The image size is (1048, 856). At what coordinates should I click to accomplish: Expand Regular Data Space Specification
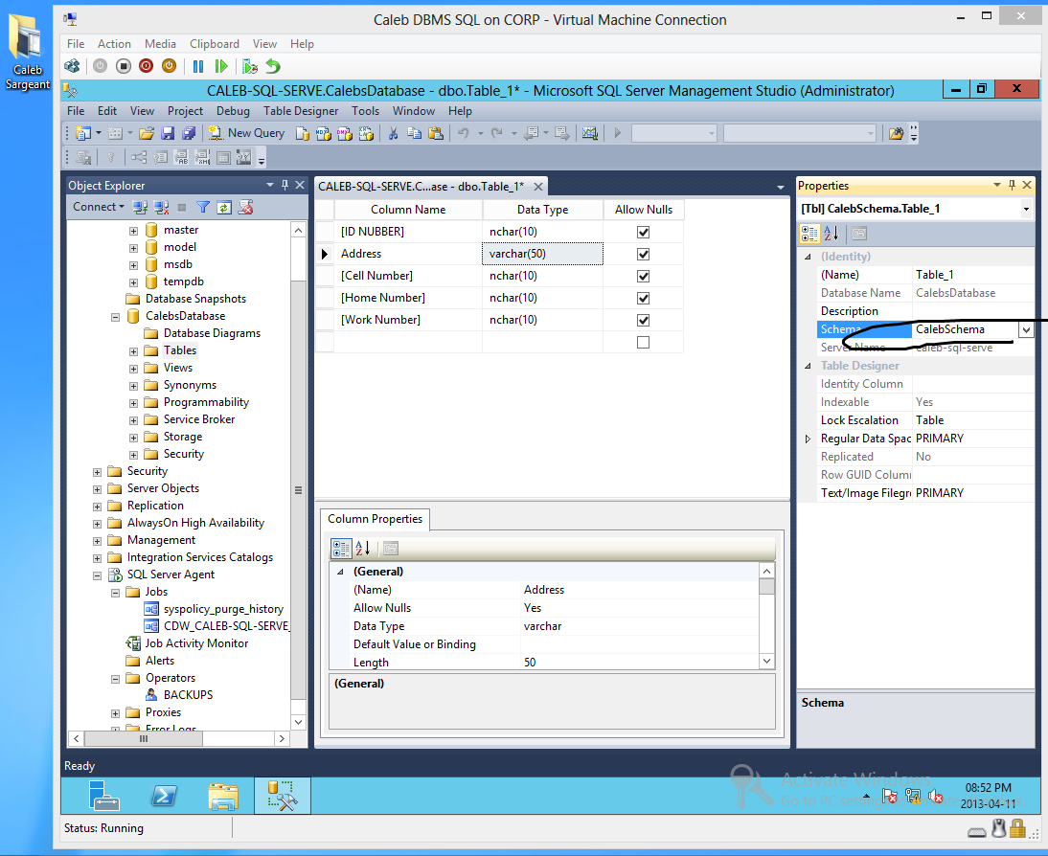808,439
